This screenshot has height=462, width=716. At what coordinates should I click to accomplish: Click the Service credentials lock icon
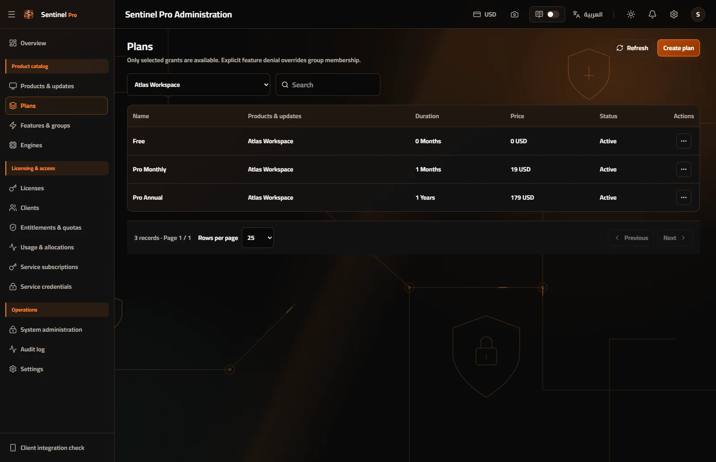tap(13, 287)
